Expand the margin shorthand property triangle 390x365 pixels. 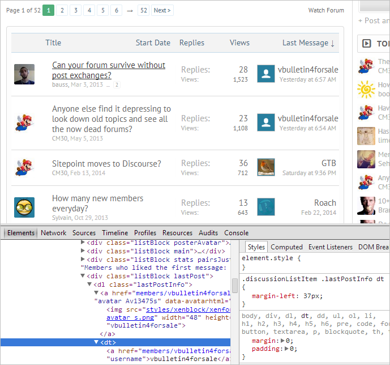pos(282,341)
